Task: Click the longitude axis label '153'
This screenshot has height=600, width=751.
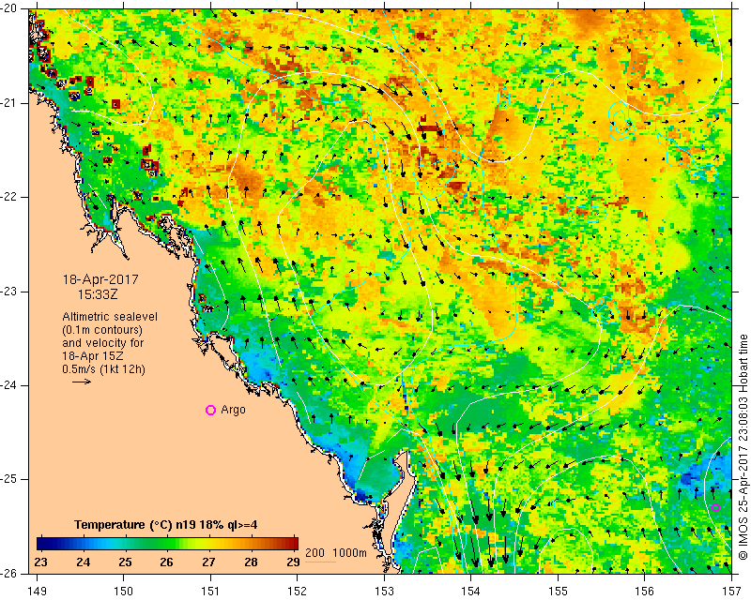Action: 384,591
